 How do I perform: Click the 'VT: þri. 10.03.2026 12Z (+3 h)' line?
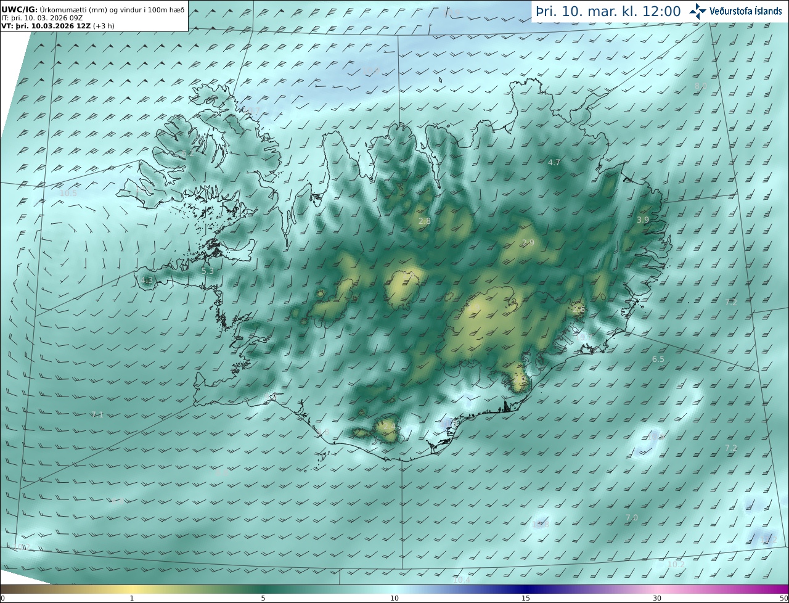(x=58, y=25)
